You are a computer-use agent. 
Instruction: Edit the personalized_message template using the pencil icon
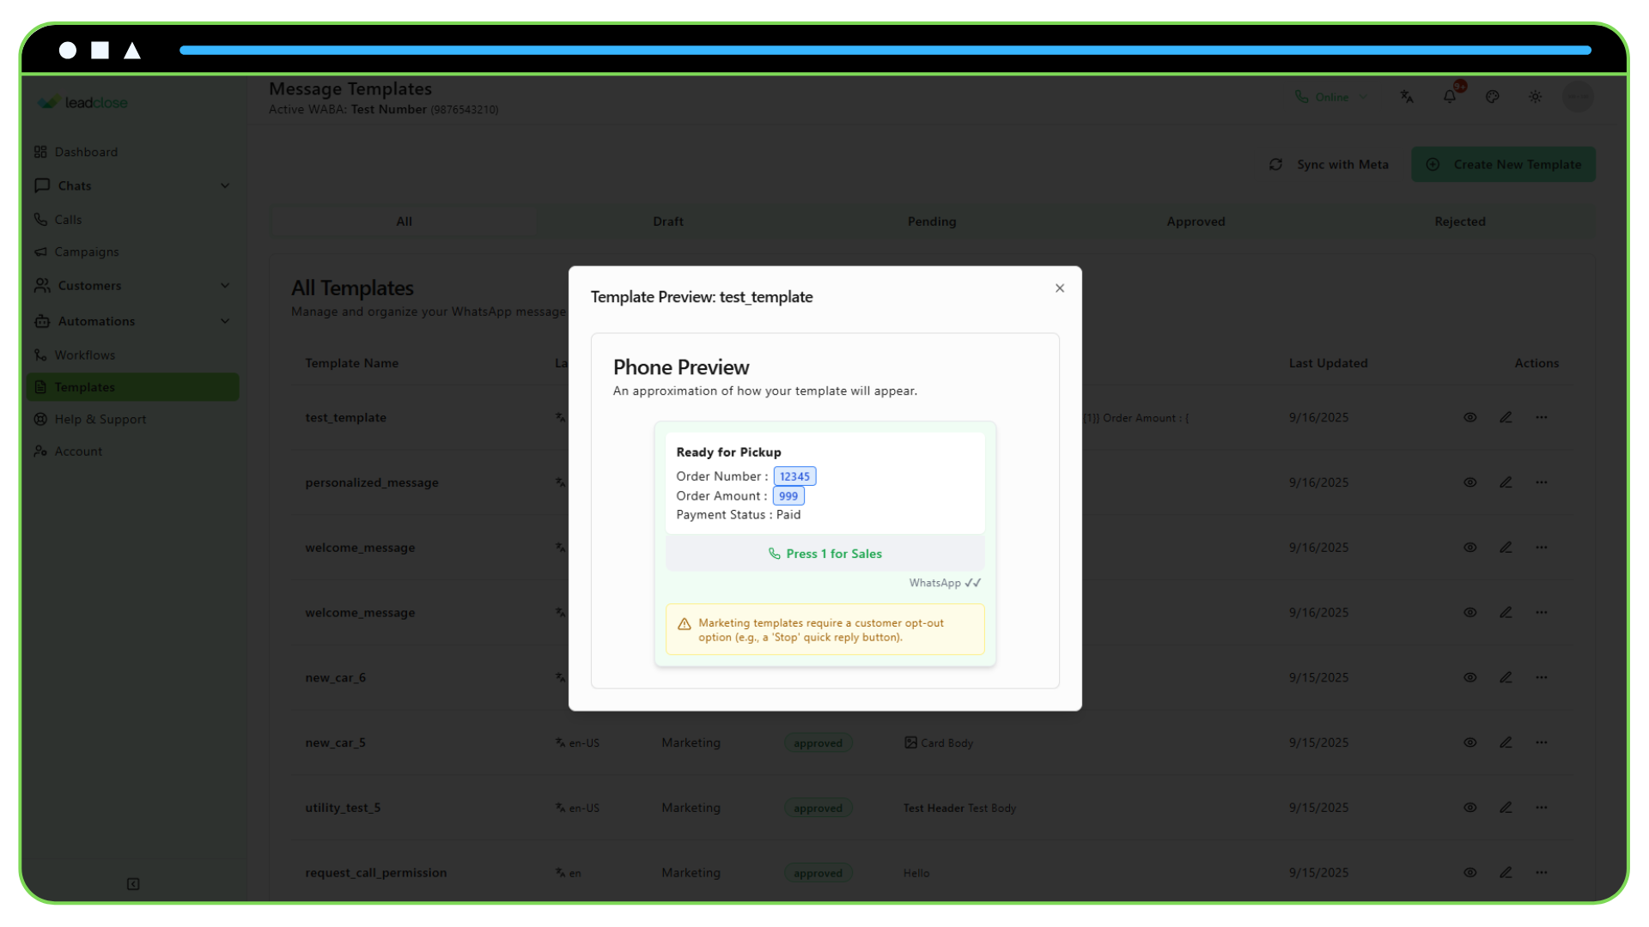(1506, 482)
